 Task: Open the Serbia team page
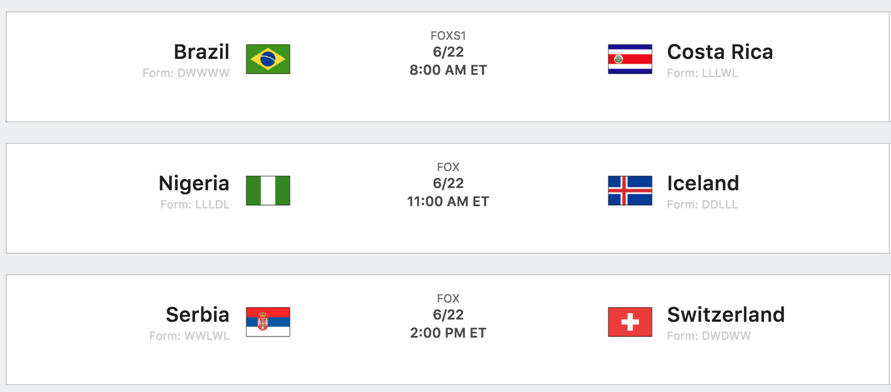tap(197, 315)
